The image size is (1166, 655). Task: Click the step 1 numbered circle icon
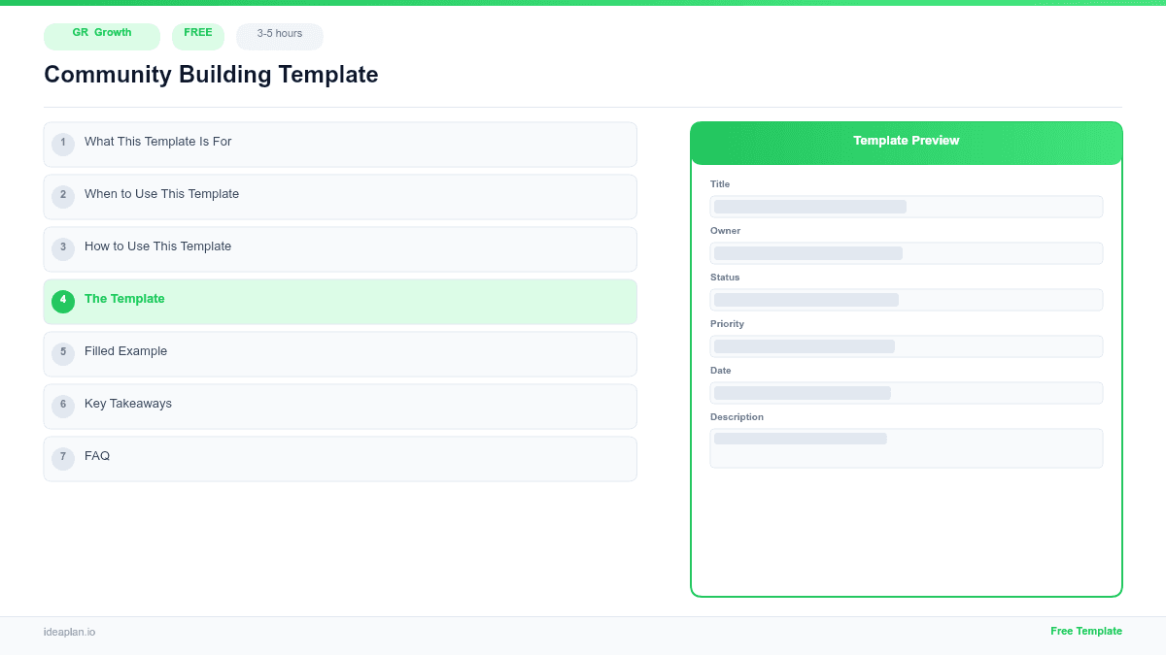[x=63, y=144]
